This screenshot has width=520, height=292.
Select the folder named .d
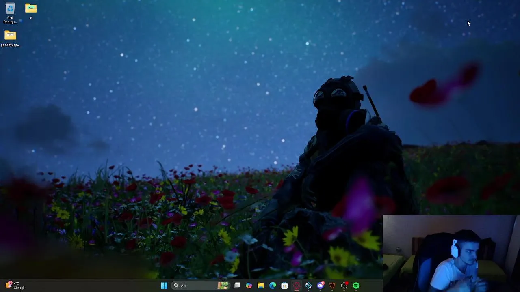coord(31,11)
